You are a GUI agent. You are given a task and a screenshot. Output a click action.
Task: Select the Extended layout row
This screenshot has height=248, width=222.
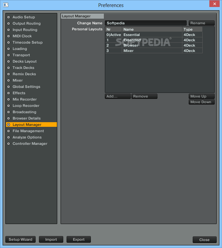[x=154, y=40]
